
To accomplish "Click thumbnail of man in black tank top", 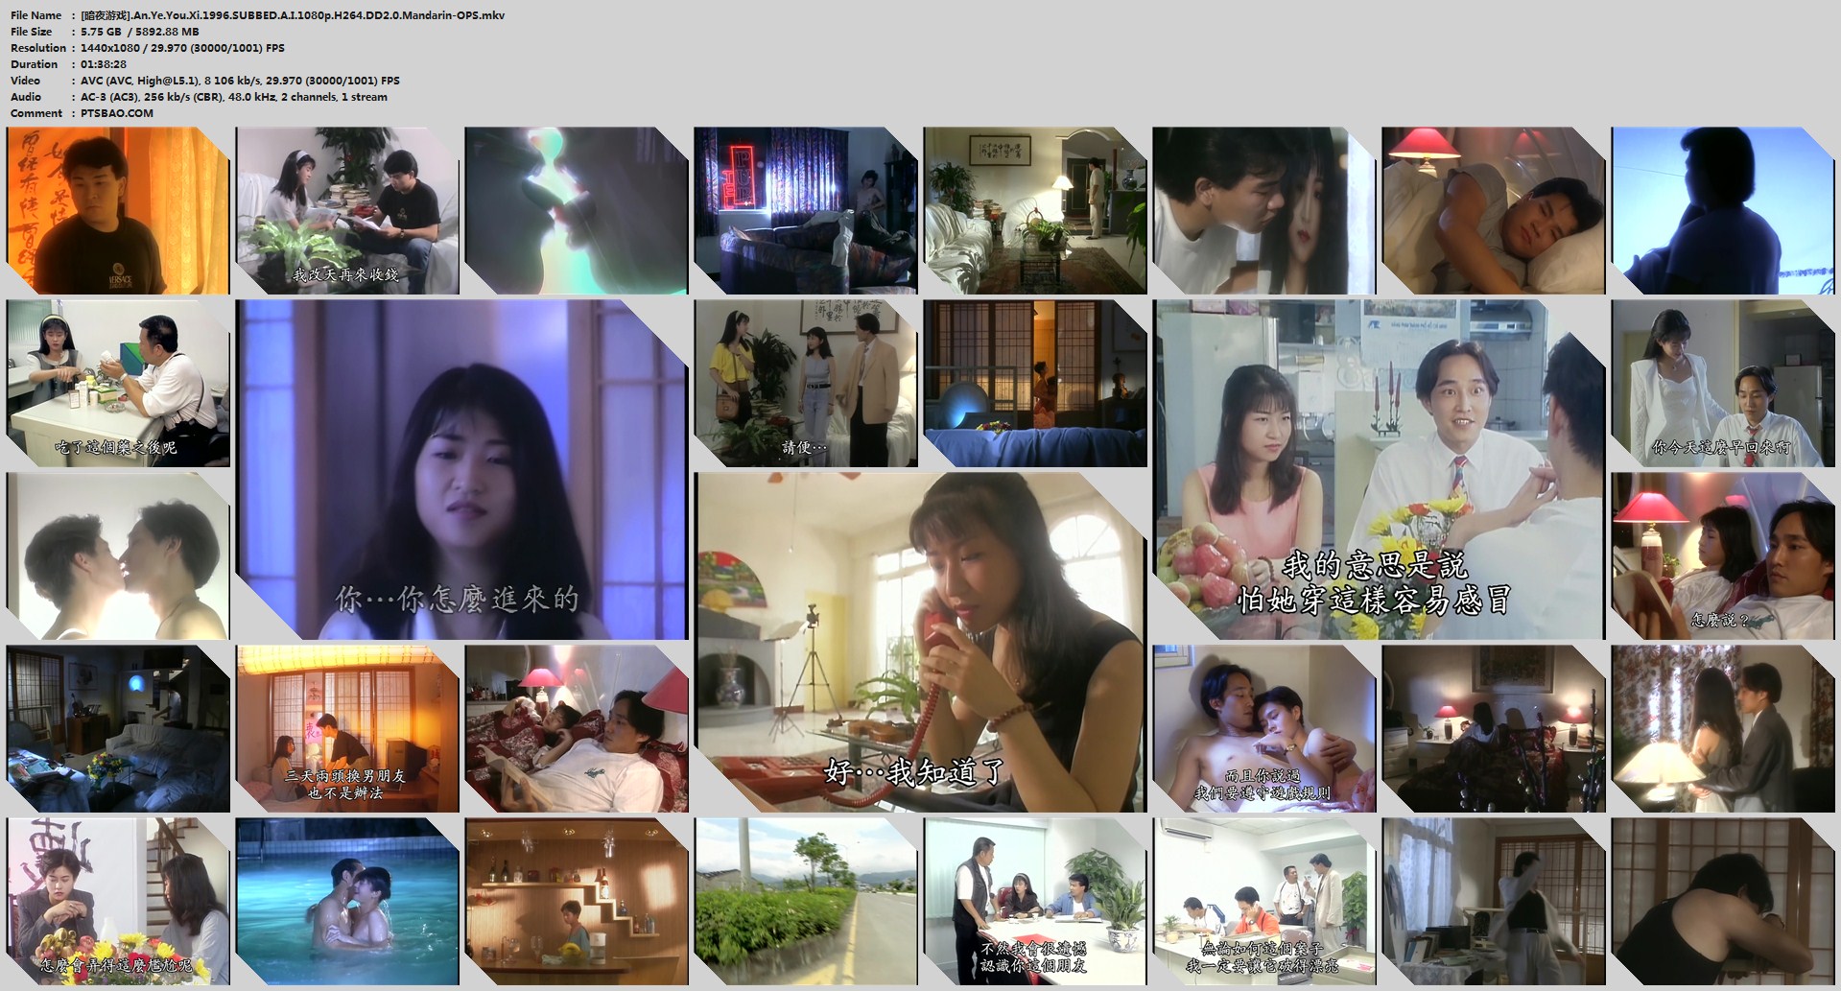I will (1722, 901).
